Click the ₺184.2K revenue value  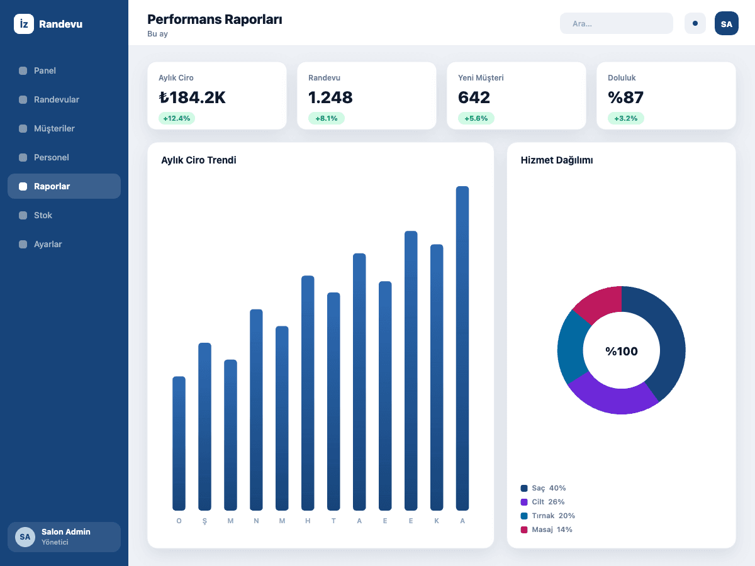(x=192, y=97)
